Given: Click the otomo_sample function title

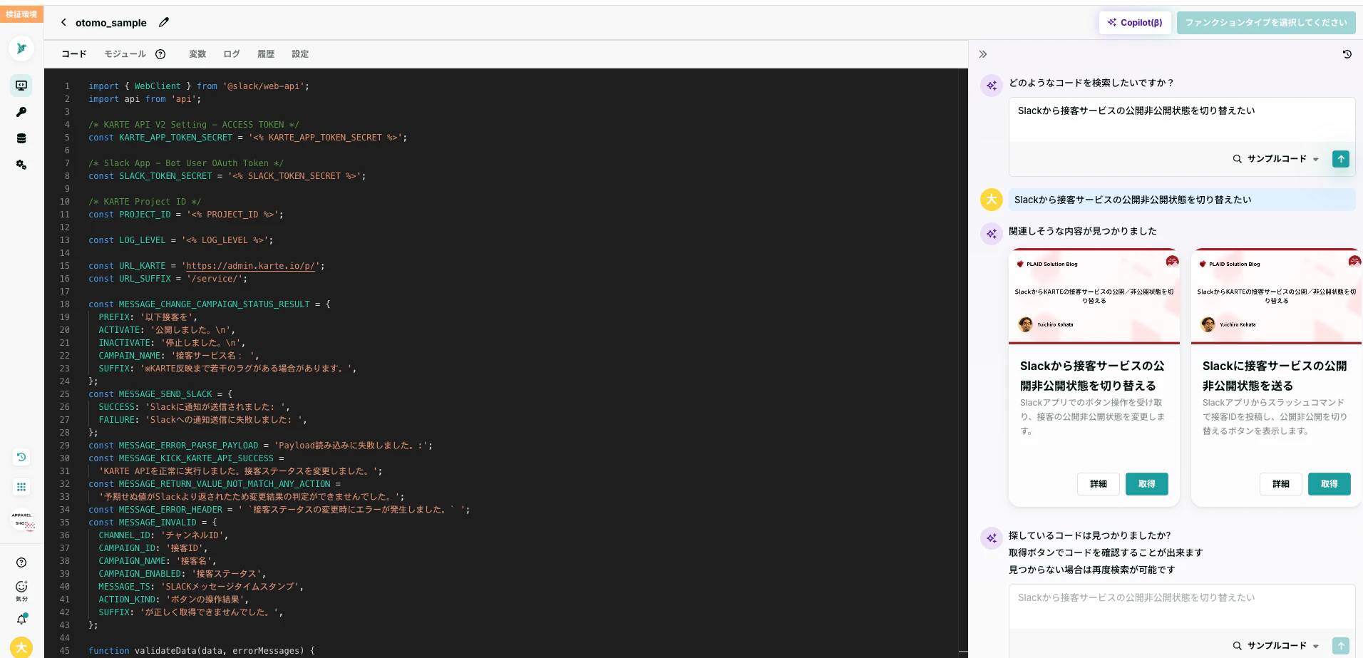Looking at the screenshot, I should (111, 23).
